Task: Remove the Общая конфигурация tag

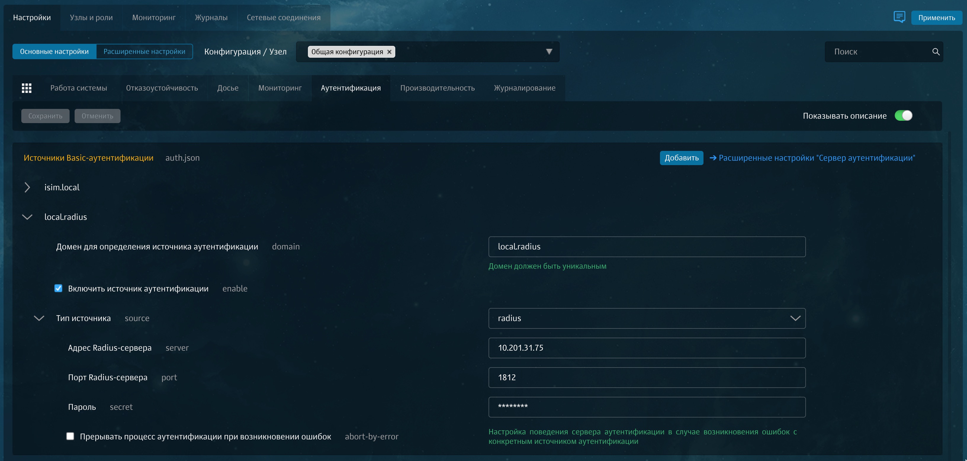Action: click(x=389, y=52)
